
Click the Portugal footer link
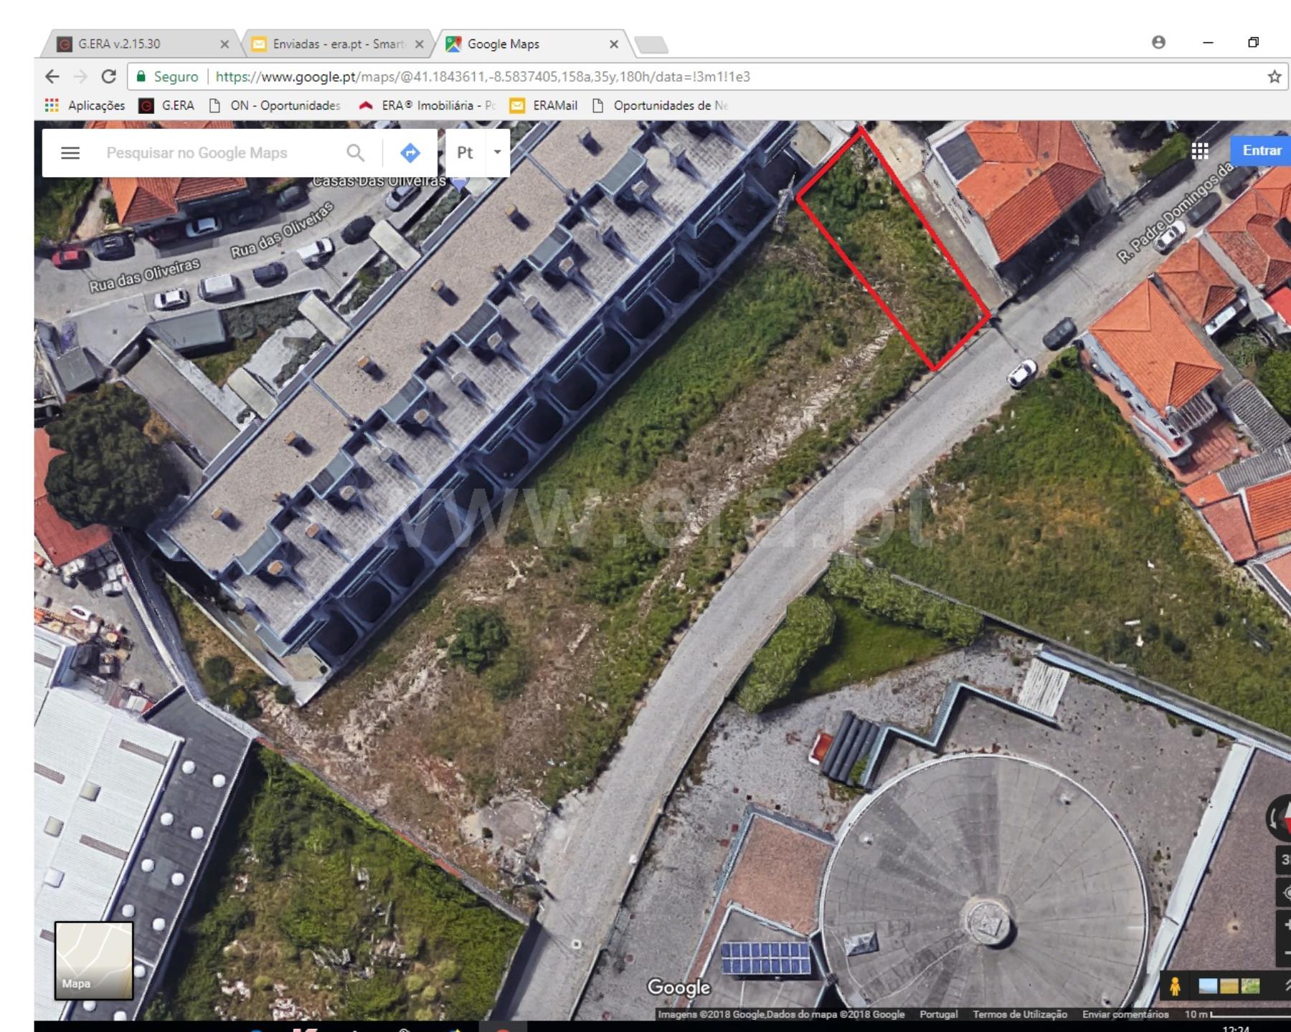click(938, 1014)
